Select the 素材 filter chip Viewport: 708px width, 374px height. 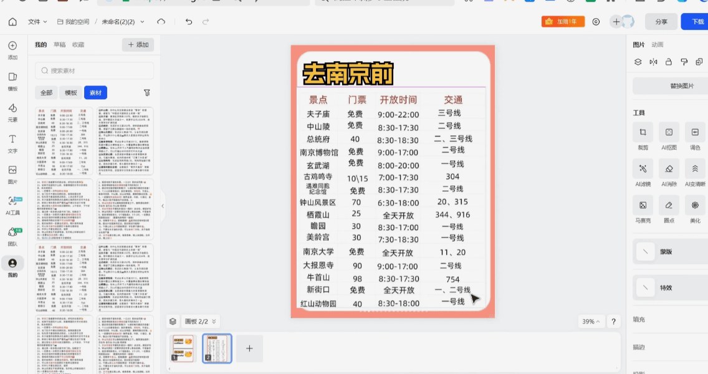[96, 93]
